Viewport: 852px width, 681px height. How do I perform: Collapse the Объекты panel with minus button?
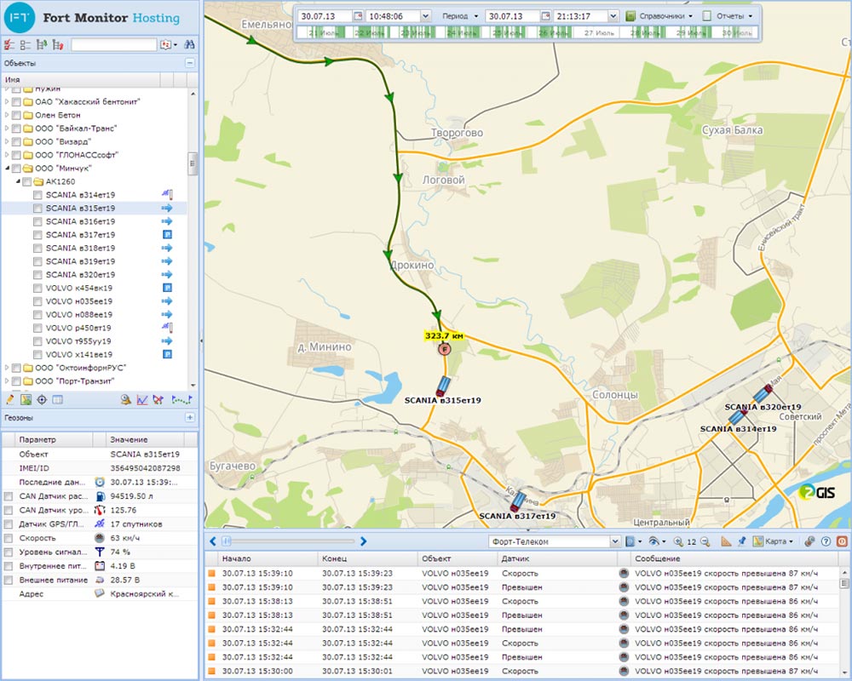190,63
